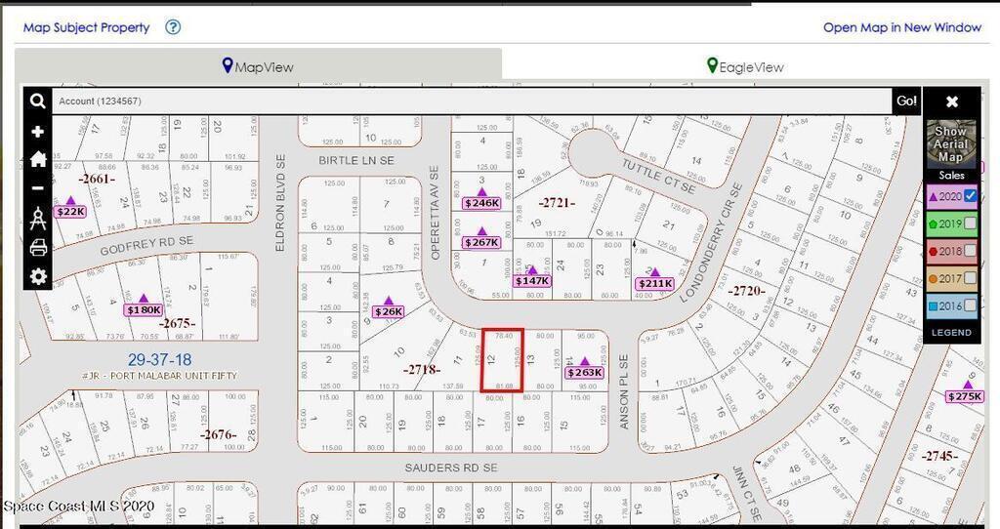The width and height of the screenshot is (1000, 529).
Task: Switch to the MapView tab
Action: 258,66
